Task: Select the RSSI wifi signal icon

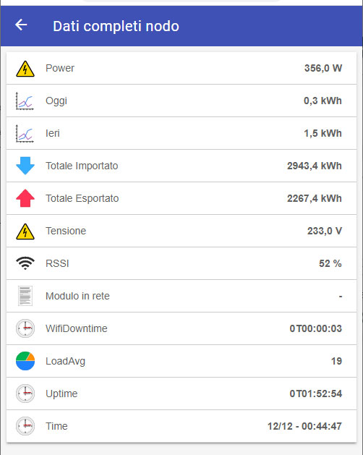Action: pyautogui.click(x=25, y=263)
